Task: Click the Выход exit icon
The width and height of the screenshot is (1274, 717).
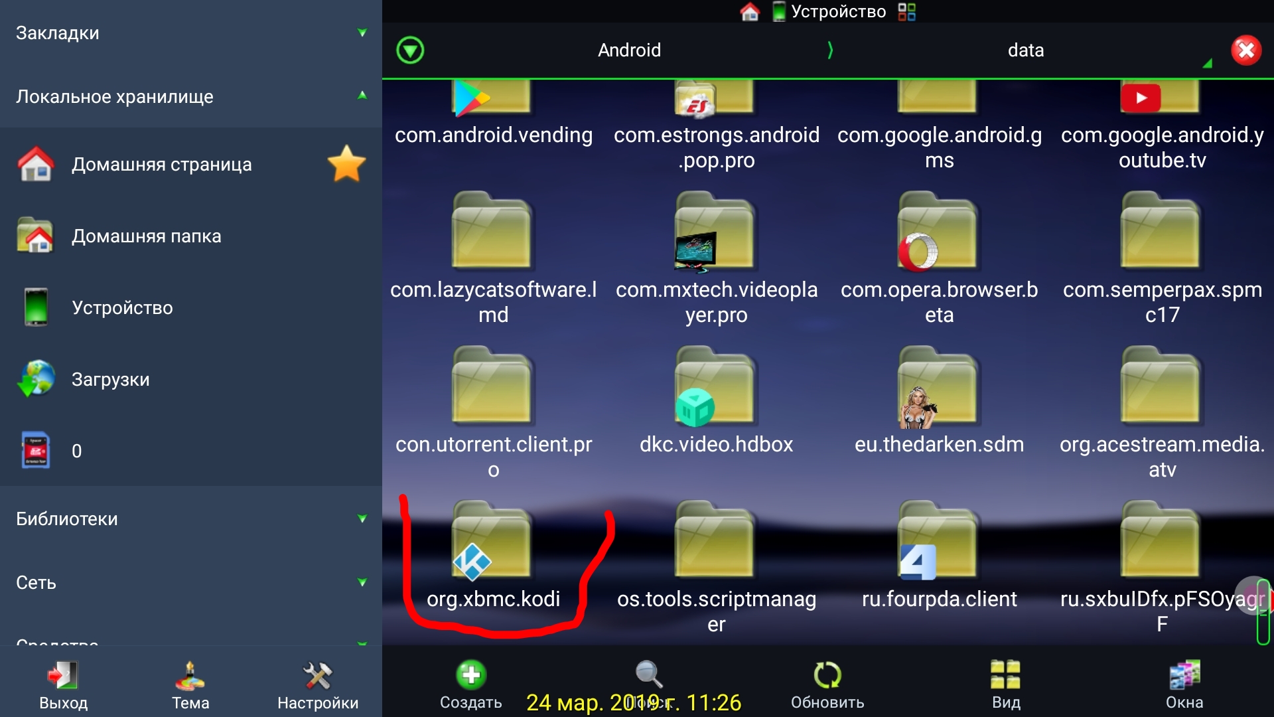Action: (x=63, y=676)
